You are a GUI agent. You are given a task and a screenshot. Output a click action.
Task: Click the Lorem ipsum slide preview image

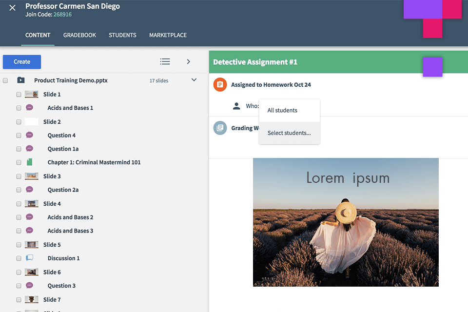346,222
